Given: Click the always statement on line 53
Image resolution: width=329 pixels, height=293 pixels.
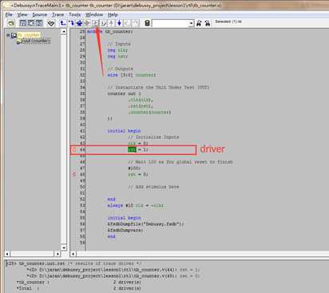Looking at the screenshot, I should pyautogui.click(x=136, y=205).
